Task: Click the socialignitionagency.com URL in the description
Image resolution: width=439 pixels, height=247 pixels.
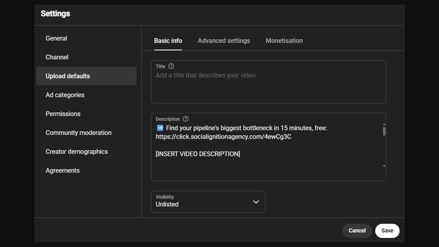Action: 223,137
